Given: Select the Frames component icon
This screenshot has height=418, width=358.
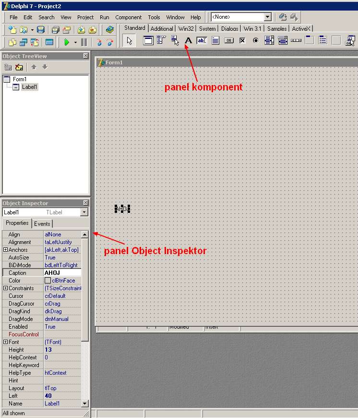Looking at the screenshot, I should 148,40.
